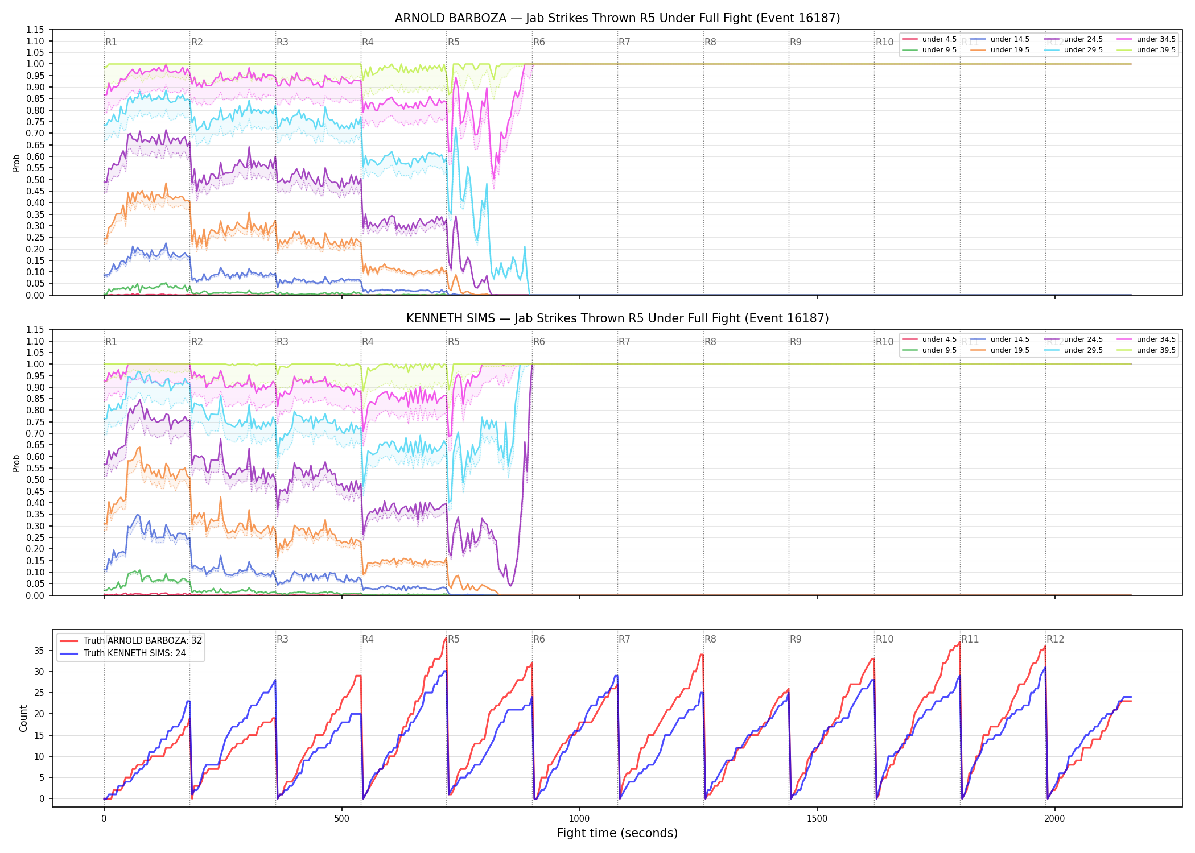The height and width of the screenshot is (853, 1195).
Task: Click R8 round label in Count chart
Action: pyautogui.click(x=710, y=639)
